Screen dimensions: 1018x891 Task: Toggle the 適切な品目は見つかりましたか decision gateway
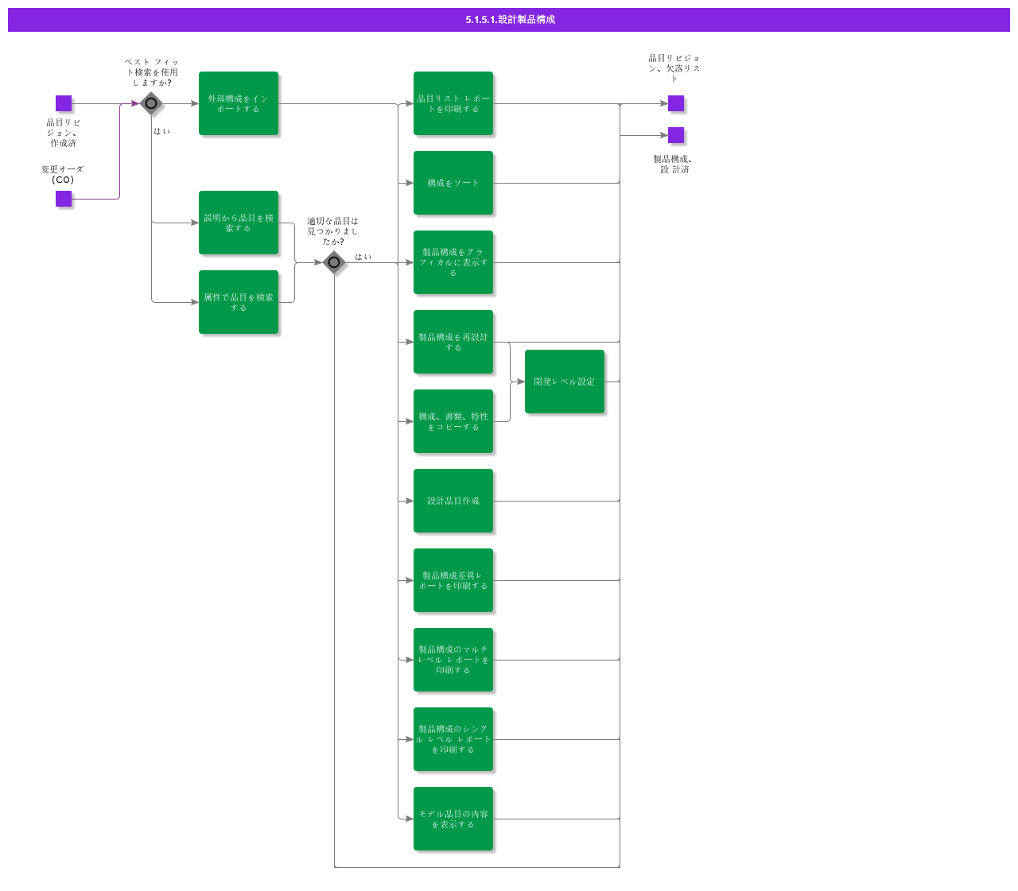click(x=334, y=262)
